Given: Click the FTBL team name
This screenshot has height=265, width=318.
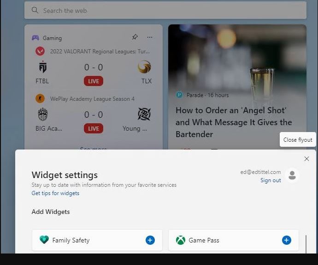Looking at the screenshot, I should point(42,81).
